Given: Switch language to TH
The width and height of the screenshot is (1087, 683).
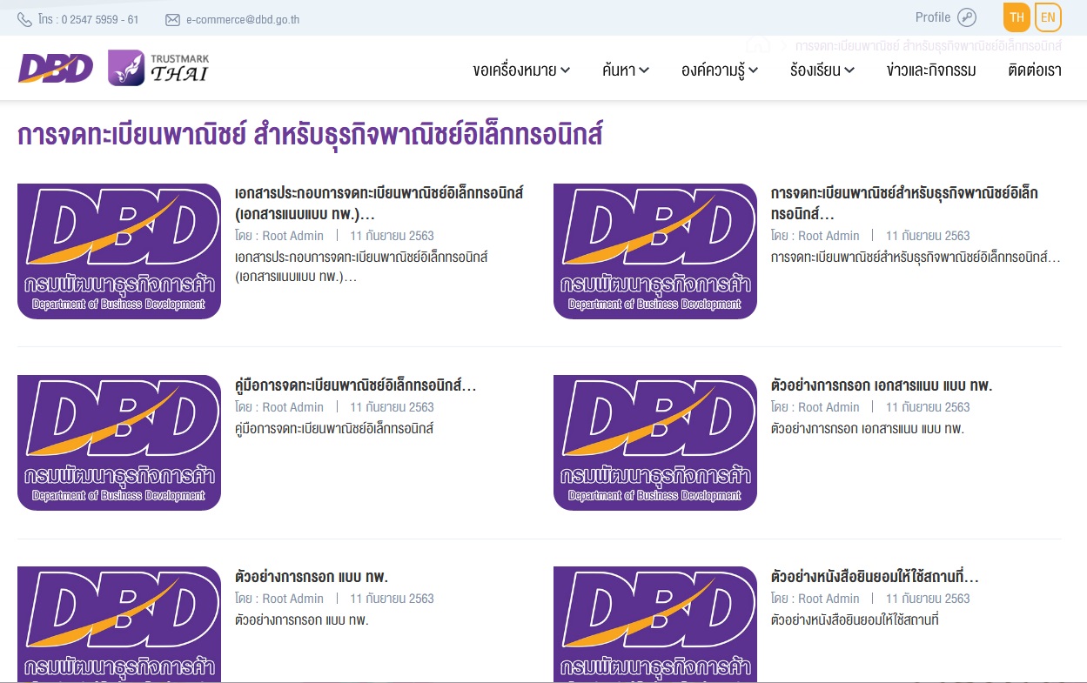Looking at the screenshot, I should (x=1017, y=17).
